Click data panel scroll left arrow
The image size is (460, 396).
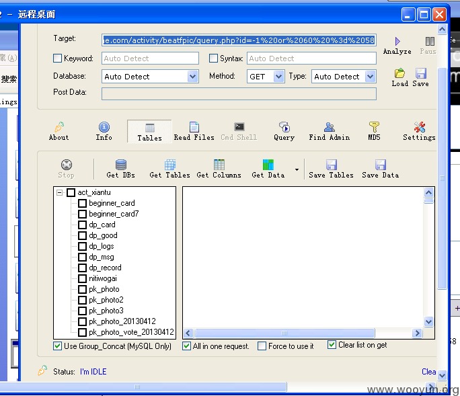(188, 333)
